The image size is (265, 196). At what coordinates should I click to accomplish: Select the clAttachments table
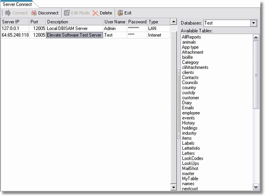pyautogui.click(x=195, y=67)
